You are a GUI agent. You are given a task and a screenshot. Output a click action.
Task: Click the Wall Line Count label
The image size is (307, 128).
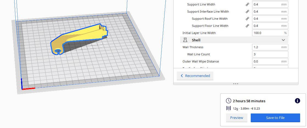[198, 54]
